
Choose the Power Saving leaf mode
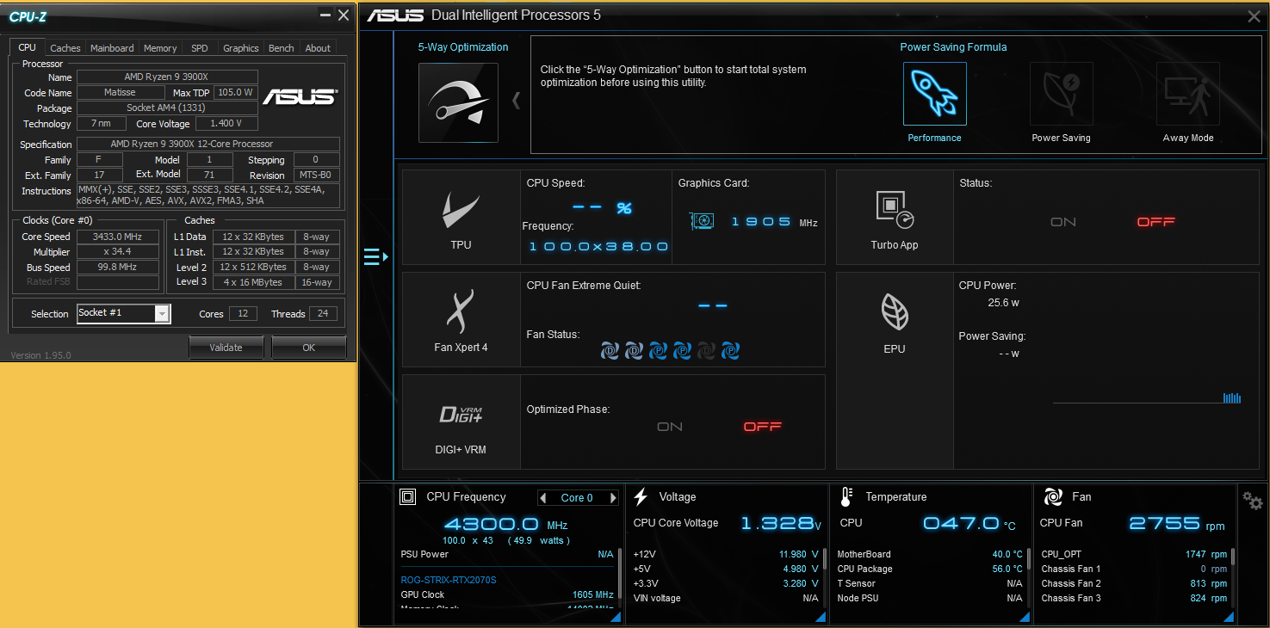click(1061, 95)
